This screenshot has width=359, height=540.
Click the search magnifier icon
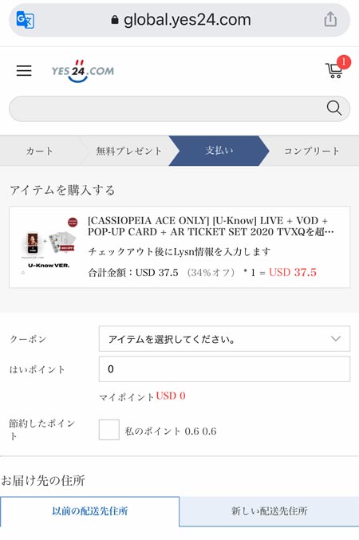tap(333, 108)
